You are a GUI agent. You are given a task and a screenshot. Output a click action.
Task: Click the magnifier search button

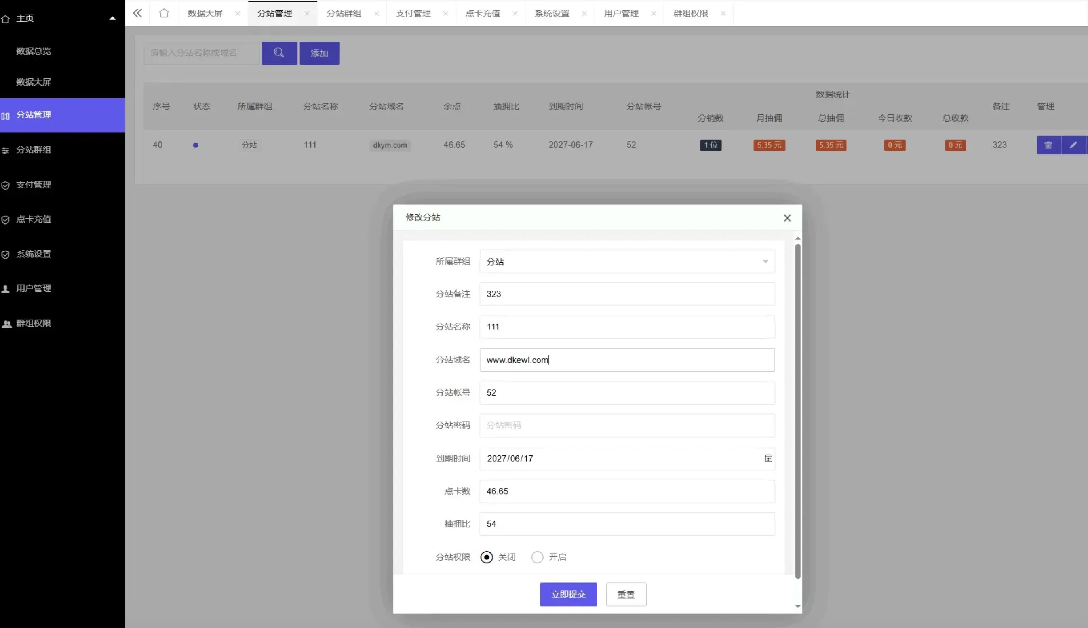[x=279, y=53]
